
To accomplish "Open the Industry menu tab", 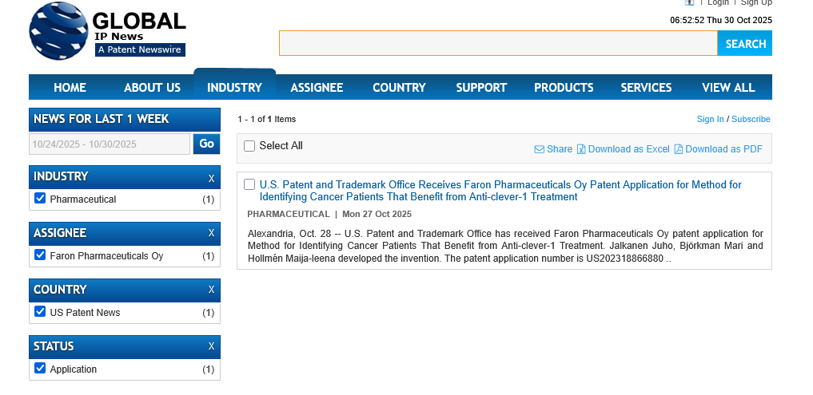I will click(x=234, y=87).
